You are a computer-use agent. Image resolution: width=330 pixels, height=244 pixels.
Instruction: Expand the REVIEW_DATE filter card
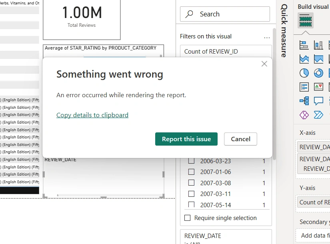tap(226, 237)
